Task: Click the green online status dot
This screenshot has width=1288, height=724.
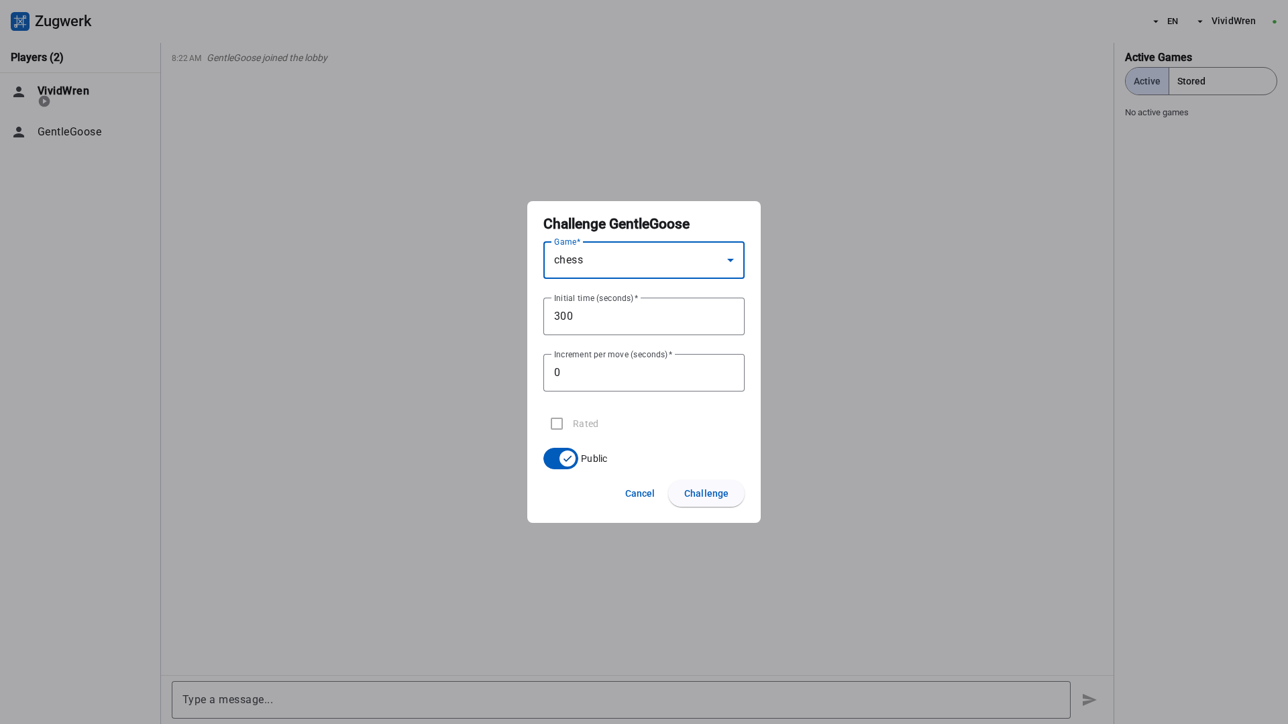Action: point(1275,21)
